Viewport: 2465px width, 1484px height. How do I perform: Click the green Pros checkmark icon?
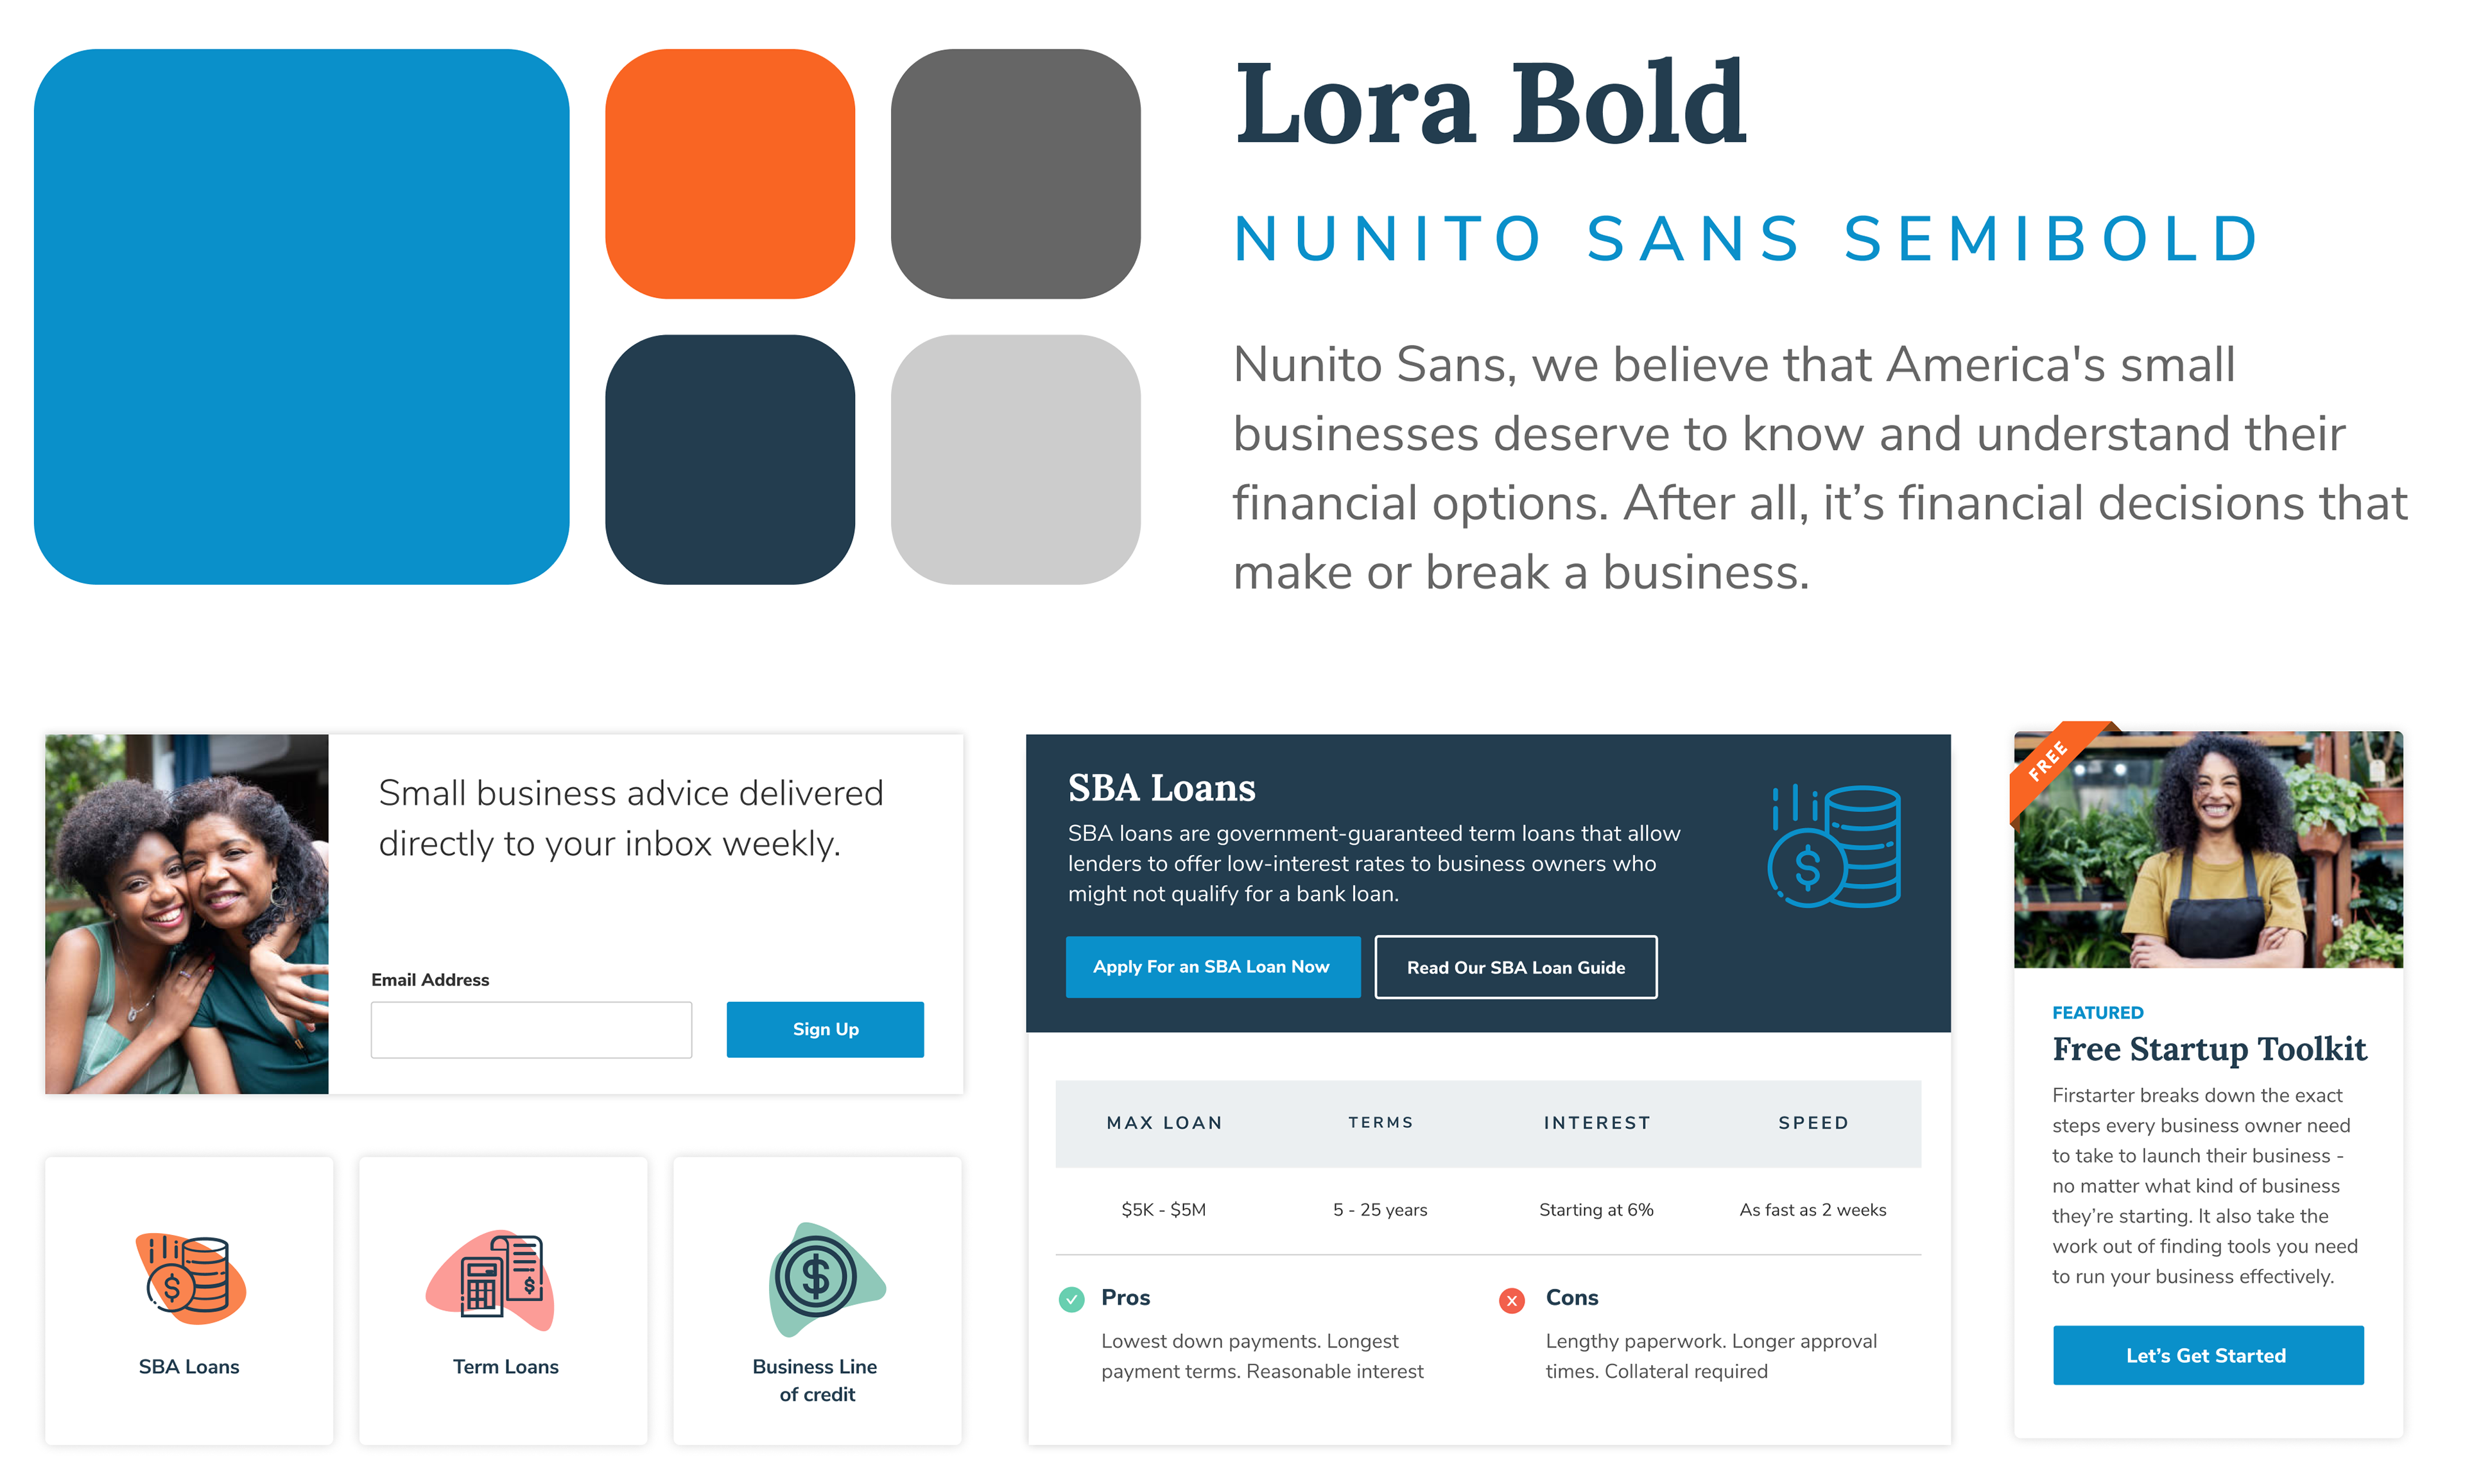click(1071, 1299)
